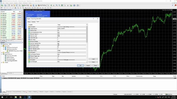Click the One Set Trade per Day value
Image resolution: width=177 pixels, height=99 pixels.
tap(72, 43)
